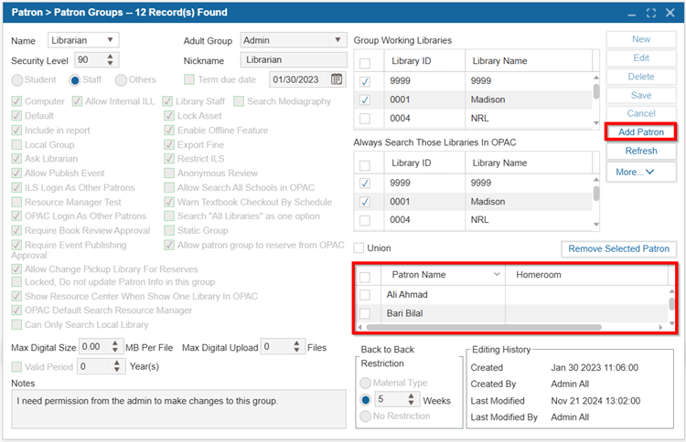The image size is (686, 442).
Task: Adjust the Back to Back Weeks stepper
Action: (411, 399)
